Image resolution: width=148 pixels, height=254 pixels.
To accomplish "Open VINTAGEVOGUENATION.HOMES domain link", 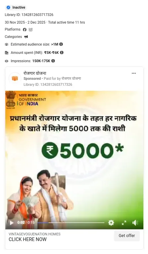I will [34, 234].
